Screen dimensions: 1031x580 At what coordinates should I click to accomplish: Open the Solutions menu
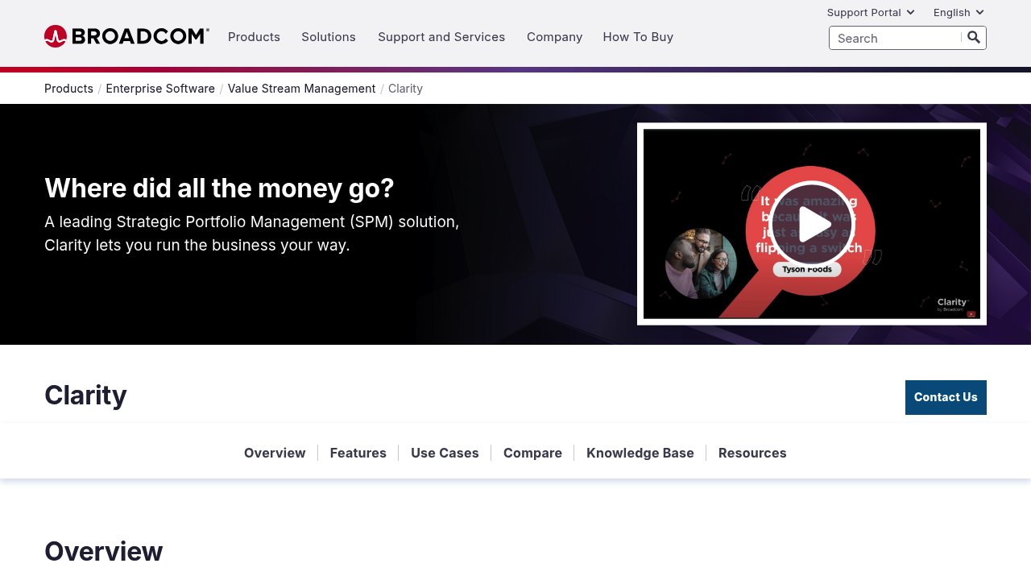pos(329,37)
